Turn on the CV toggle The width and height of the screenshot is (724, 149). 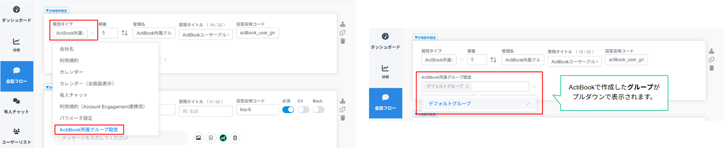(303, 110)
